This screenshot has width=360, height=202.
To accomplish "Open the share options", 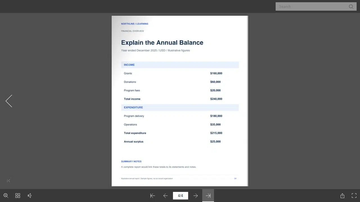I will click(x=342, y=196).
